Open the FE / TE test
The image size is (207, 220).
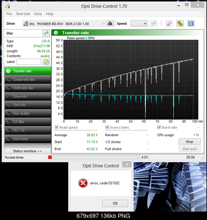[28, 130]
